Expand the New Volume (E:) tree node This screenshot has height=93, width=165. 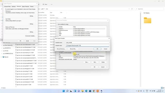pyautogui.click(x=2, y=45)
